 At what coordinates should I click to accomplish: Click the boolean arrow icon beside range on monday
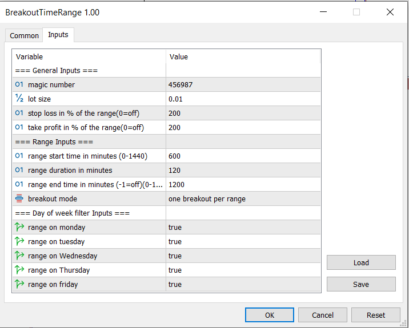19,227
